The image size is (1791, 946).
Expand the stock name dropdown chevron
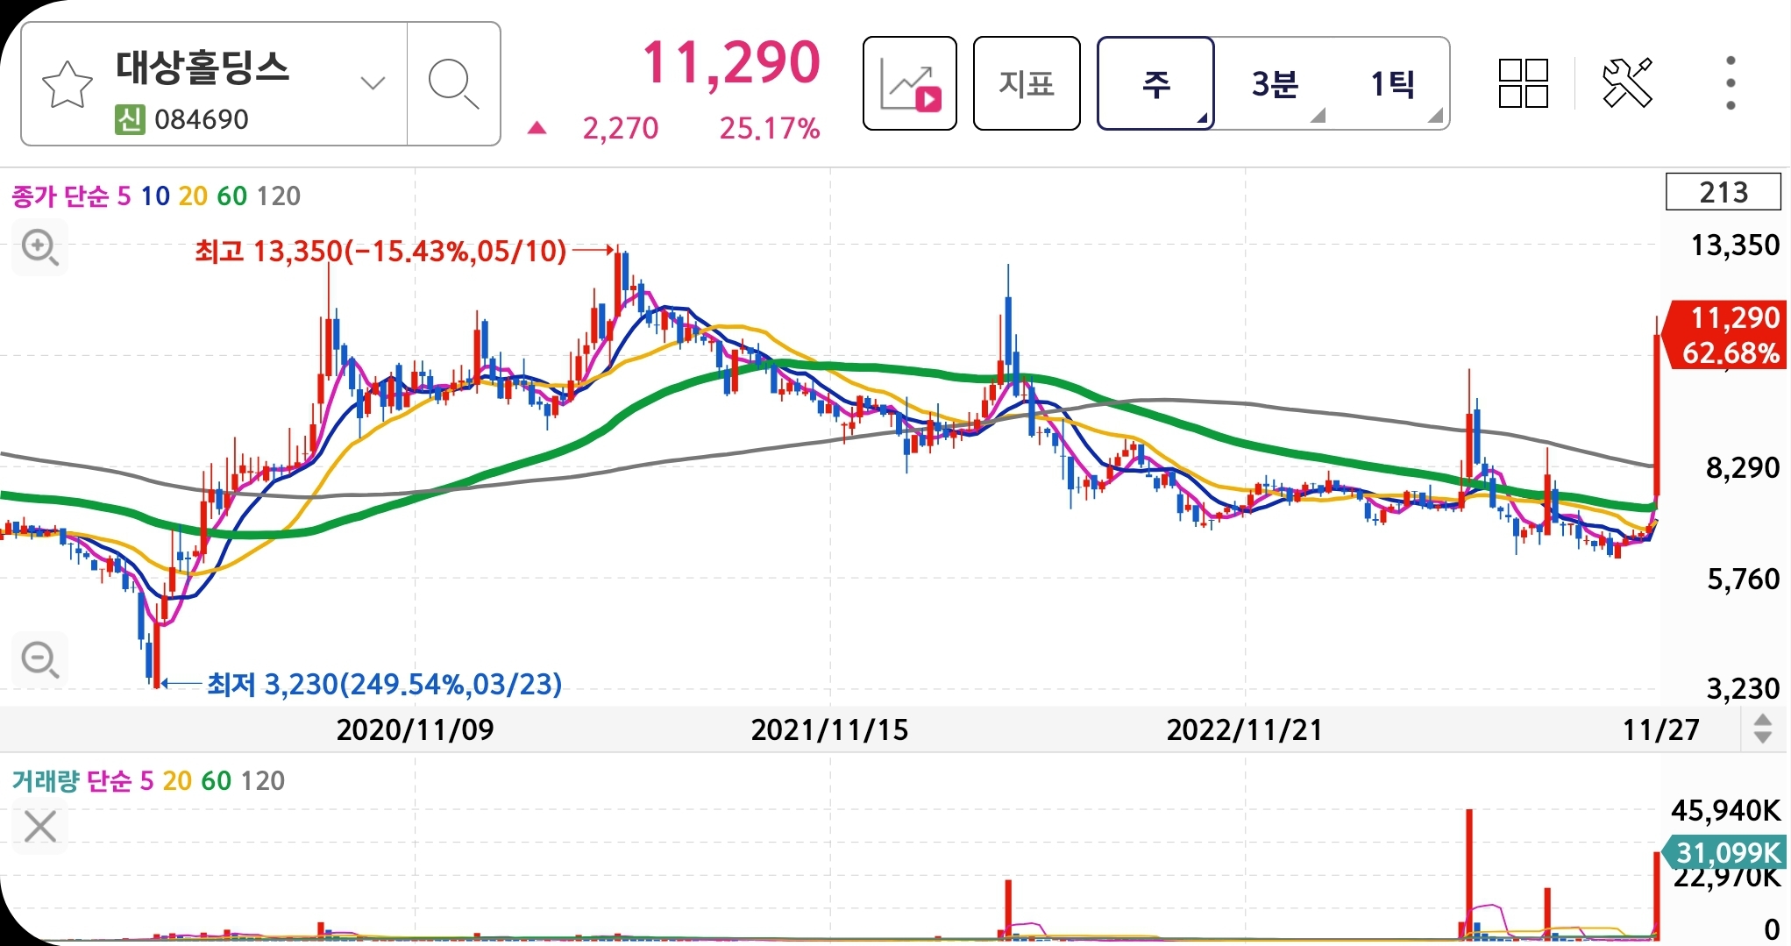(373, 83)
